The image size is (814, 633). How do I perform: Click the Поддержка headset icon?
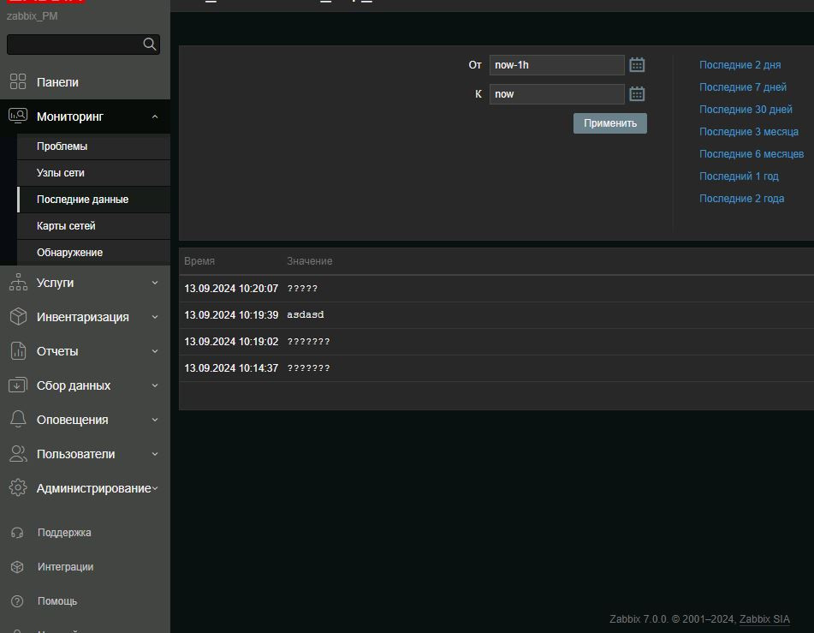click(x=17, y=533)
